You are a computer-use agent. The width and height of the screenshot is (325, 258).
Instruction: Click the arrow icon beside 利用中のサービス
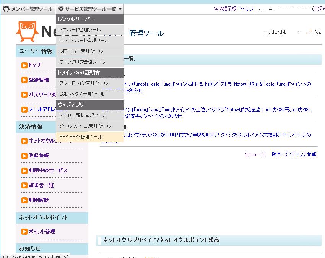click(24, 170)
